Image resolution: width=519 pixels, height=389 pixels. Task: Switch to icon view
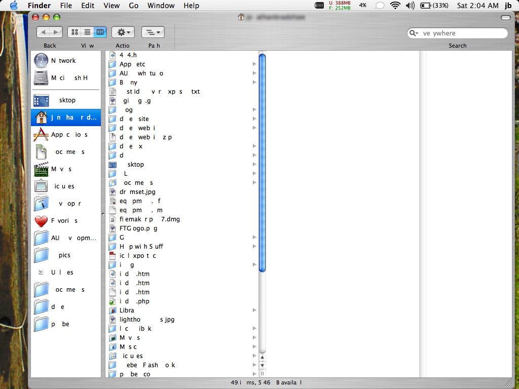click(75, 32)
